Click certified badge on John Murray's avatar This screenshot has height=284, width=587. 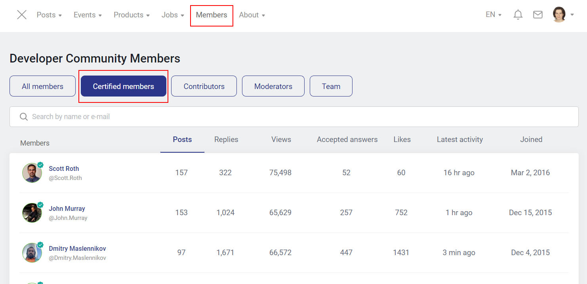[x=40, y=205]
